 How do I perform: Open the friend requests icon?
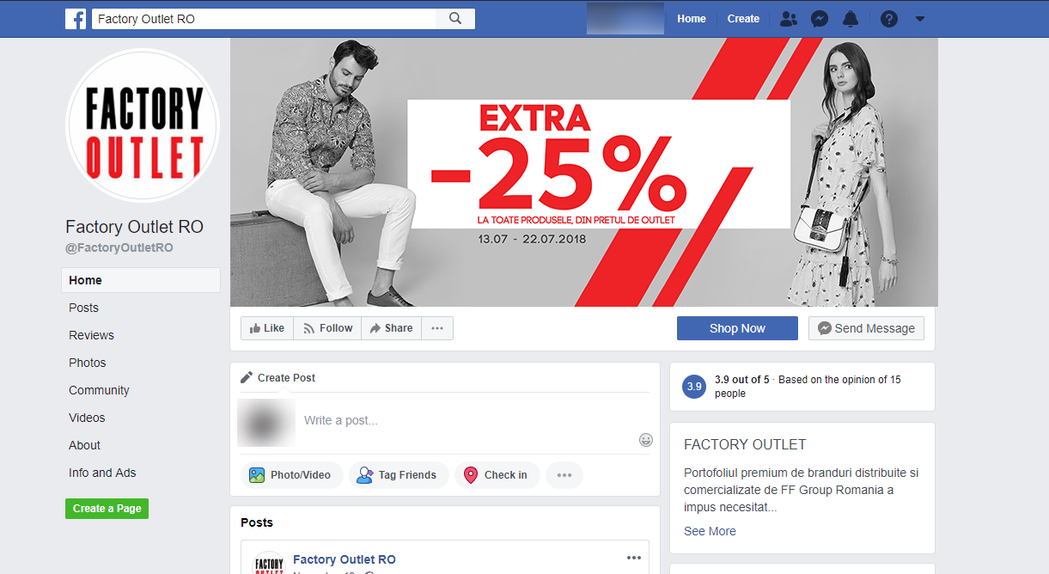(788, 19)
